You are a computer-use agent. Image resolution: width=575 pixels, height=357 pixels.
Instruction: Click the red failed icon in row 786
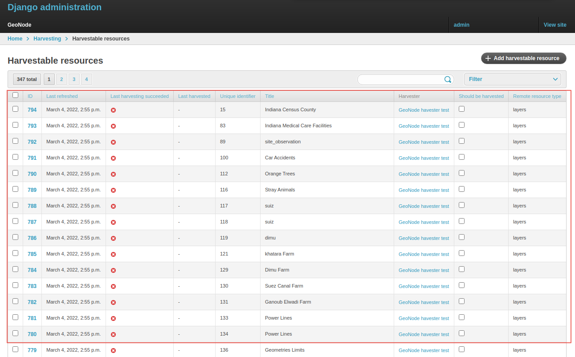click(x=113, y=238)
